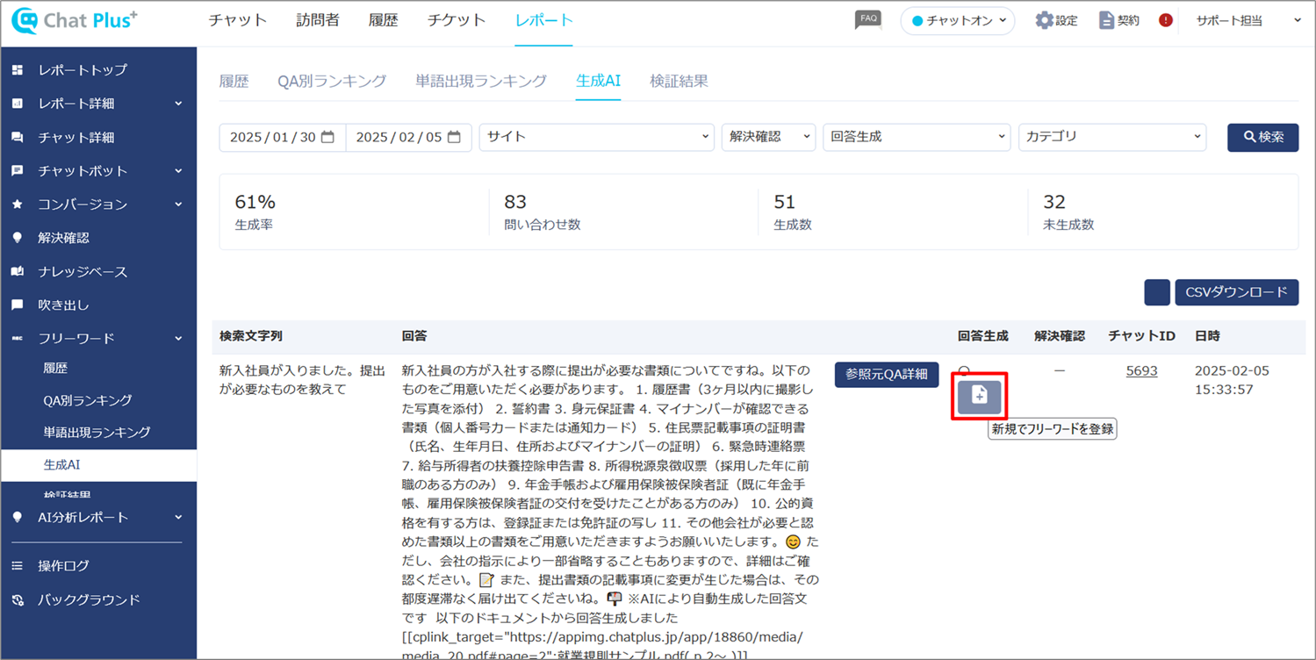Click the 検索 search button
Screen dimensions: 1316x660
click(1262, 137)
